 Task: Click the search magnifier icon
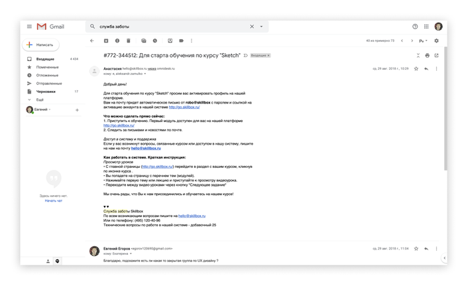coord(92,27)
